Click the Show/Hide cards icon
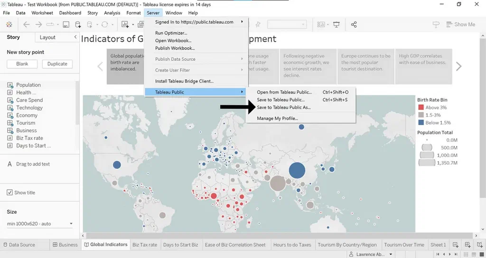The width and height of the screenshot is (486, 258). coord(321,25)
